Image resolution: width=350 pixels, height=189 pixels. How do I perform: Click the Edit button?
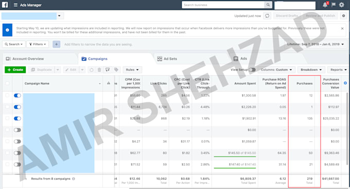point(71,70)
